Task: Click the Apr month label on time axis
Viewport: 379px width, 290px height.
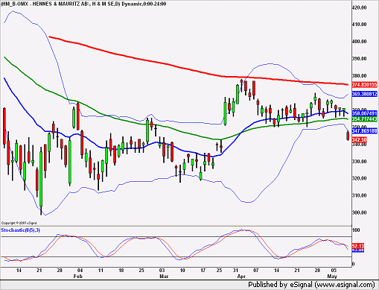Action: [x=241, y=277]
